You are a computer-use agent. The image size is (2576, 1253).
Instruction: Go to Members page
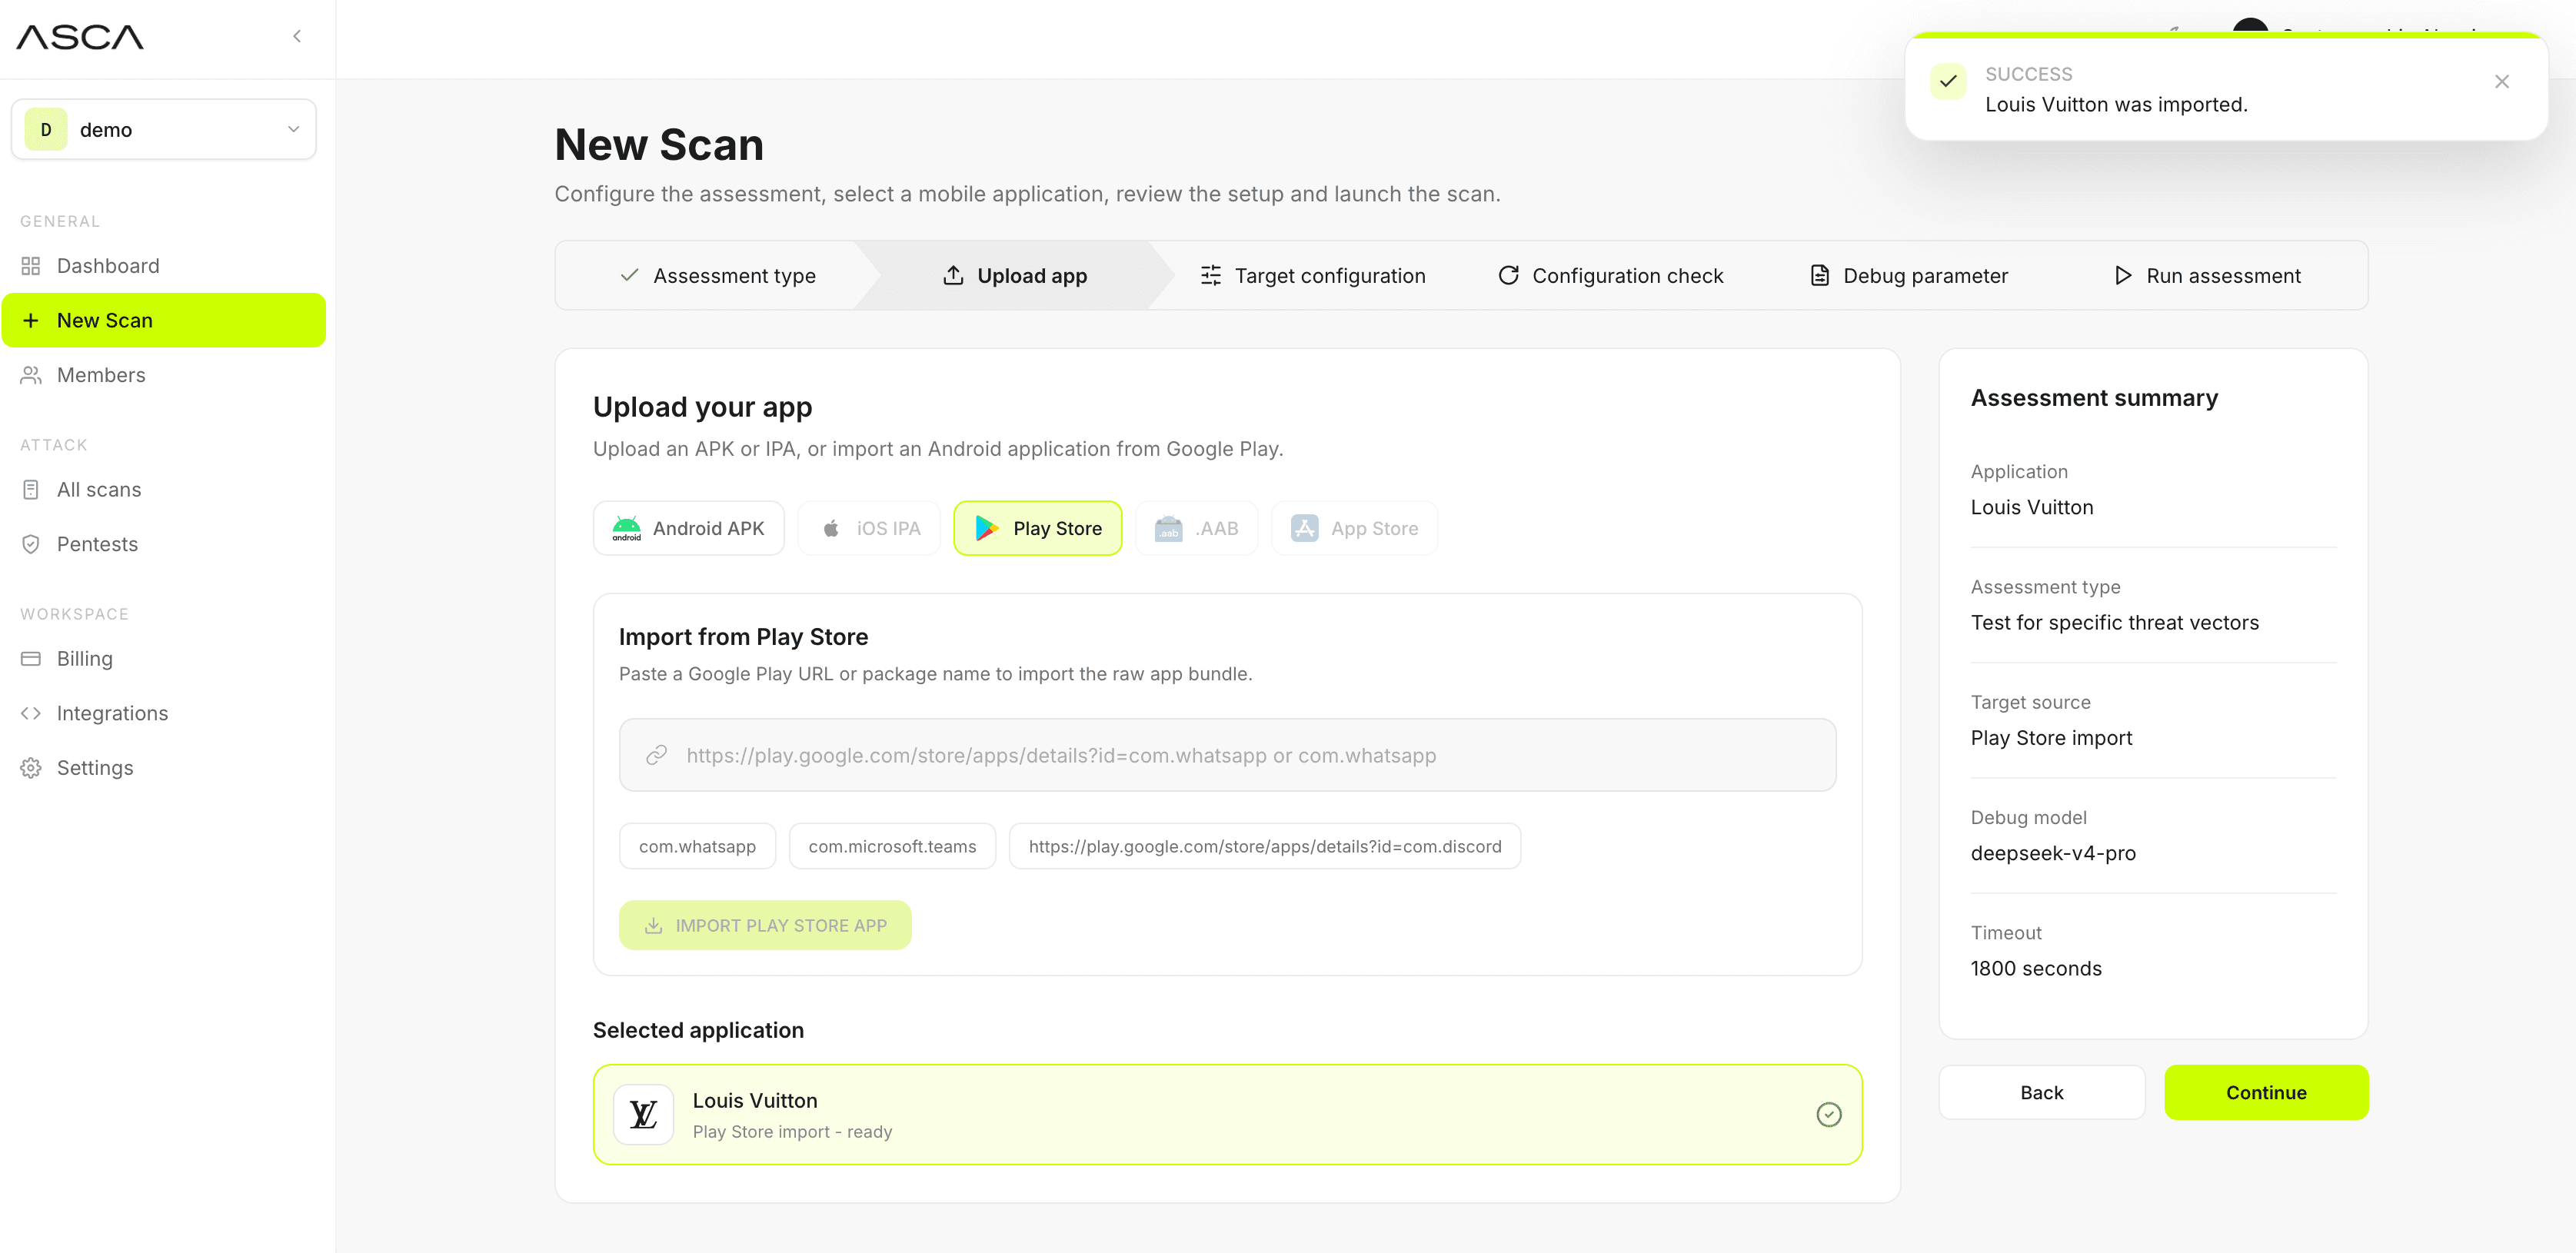point(164,375)
